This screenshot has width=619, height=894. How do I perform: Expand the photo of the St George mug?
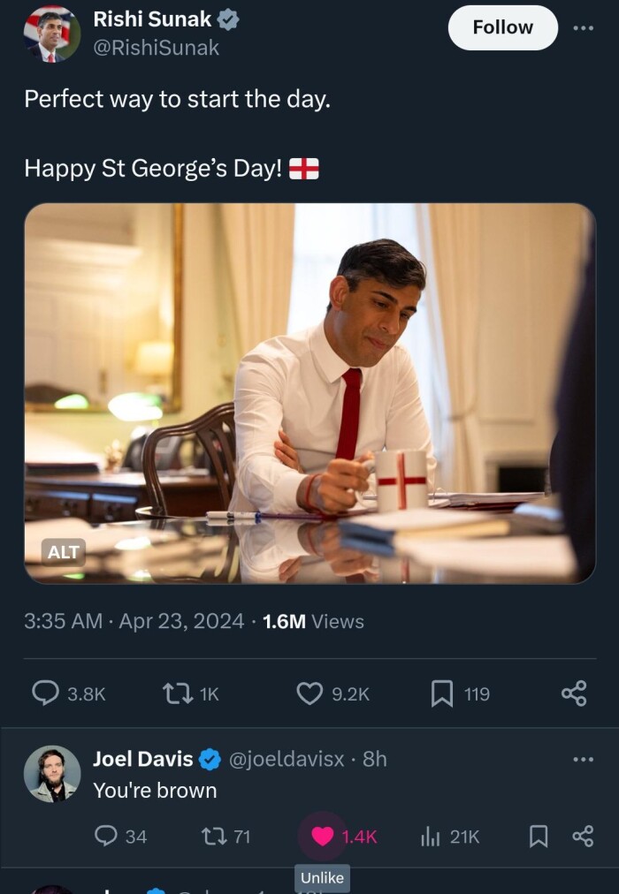pyautogui.click(x=309, y=393)
